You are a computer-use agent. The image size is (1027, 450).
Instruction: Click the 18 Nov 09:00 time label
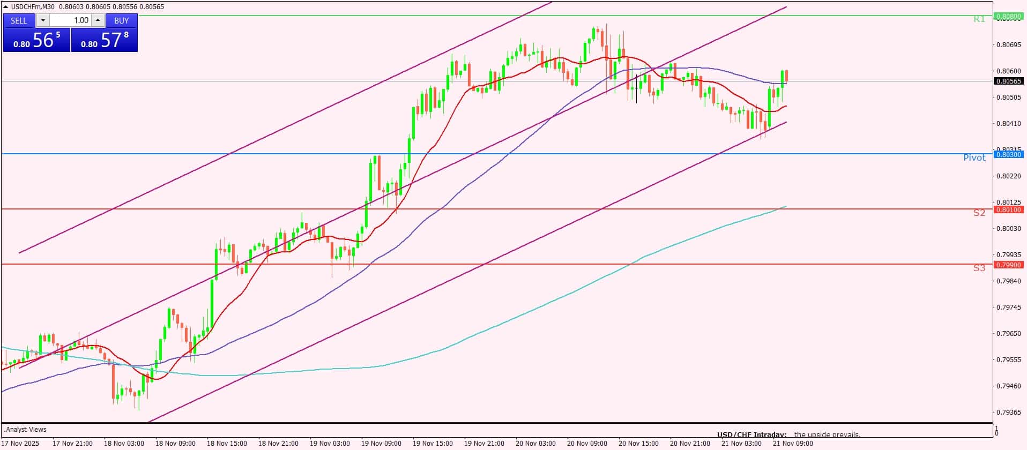click(x=175, y=444)
